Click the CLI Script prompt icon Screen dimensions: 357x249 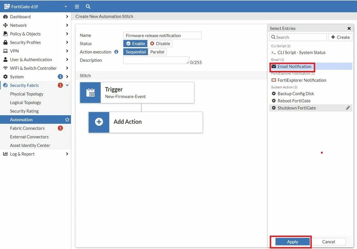coord(274,53)
